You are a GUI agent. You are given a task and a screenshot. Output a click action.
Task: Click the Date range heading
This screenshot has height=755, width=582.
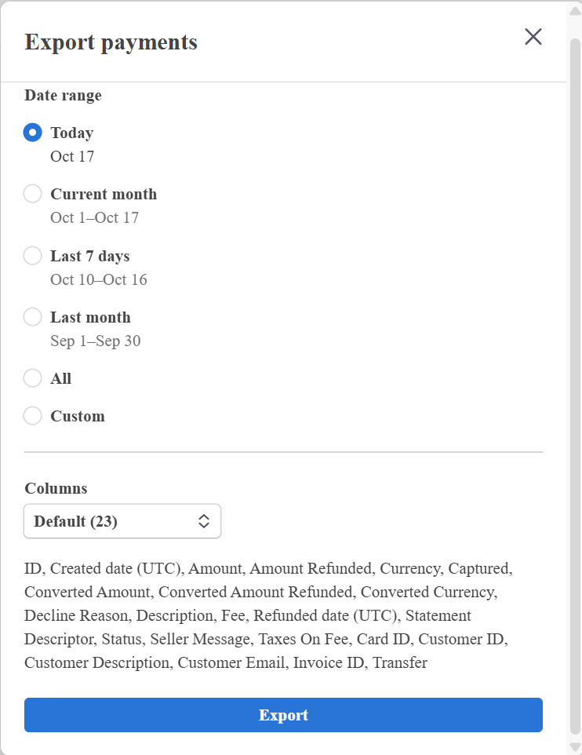coord(63,96)
